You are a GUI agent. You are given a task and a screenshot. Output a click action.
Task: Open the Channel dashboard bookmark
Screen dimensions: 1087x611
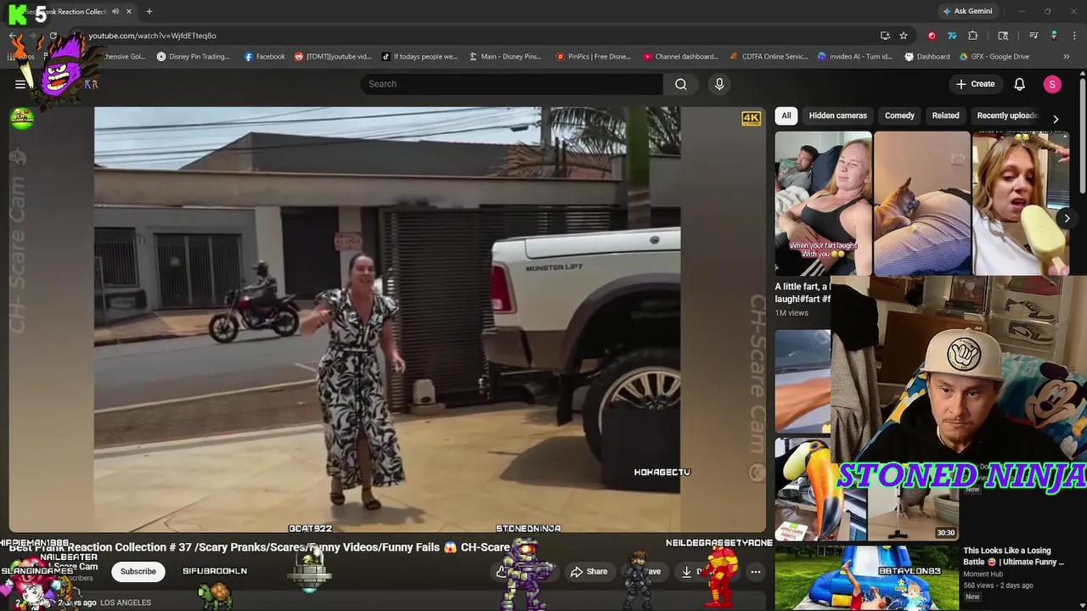680,57
